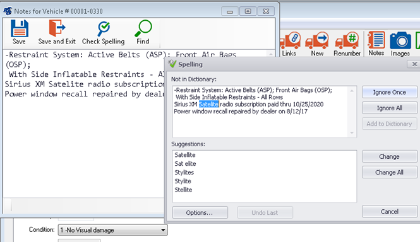Click the down arrow of Not in Dictionary scrollbar
Screen dimensions: 420x242
tap(352, 133)
